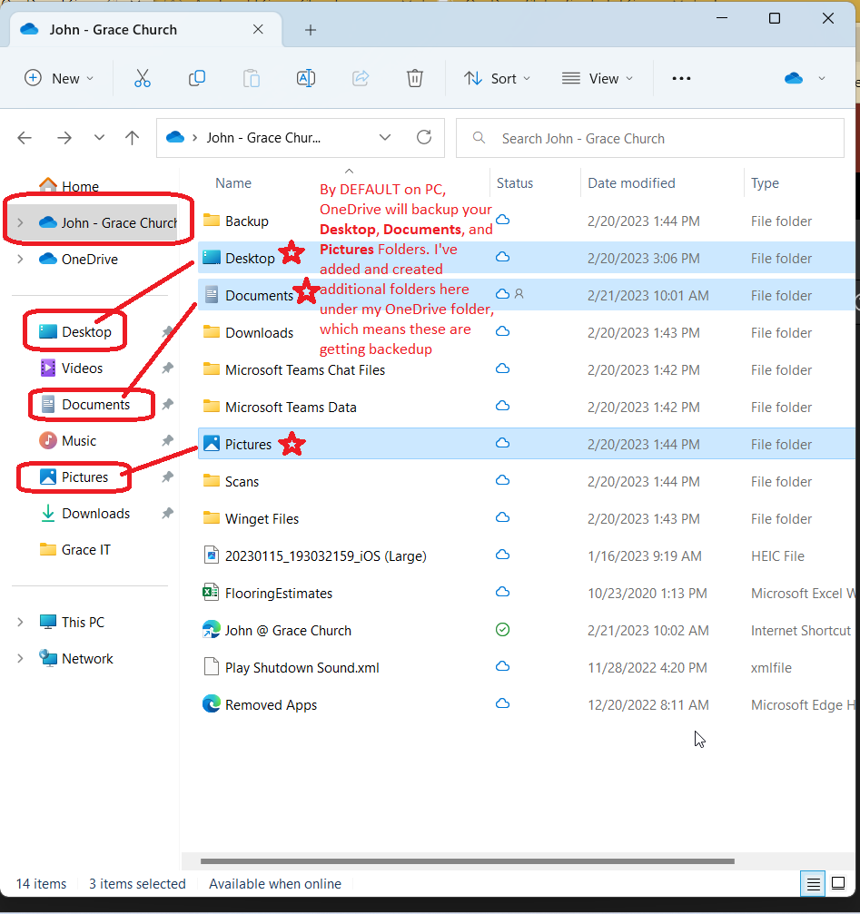Click the FlooringEstimates Excel file icon

[211, 593]
